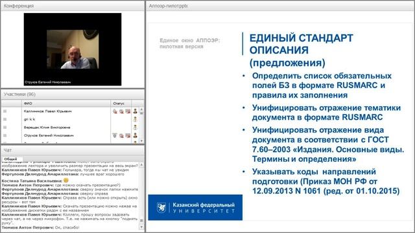Select checkbox for Калинников Павел Юрьевич

click(5, 111)
